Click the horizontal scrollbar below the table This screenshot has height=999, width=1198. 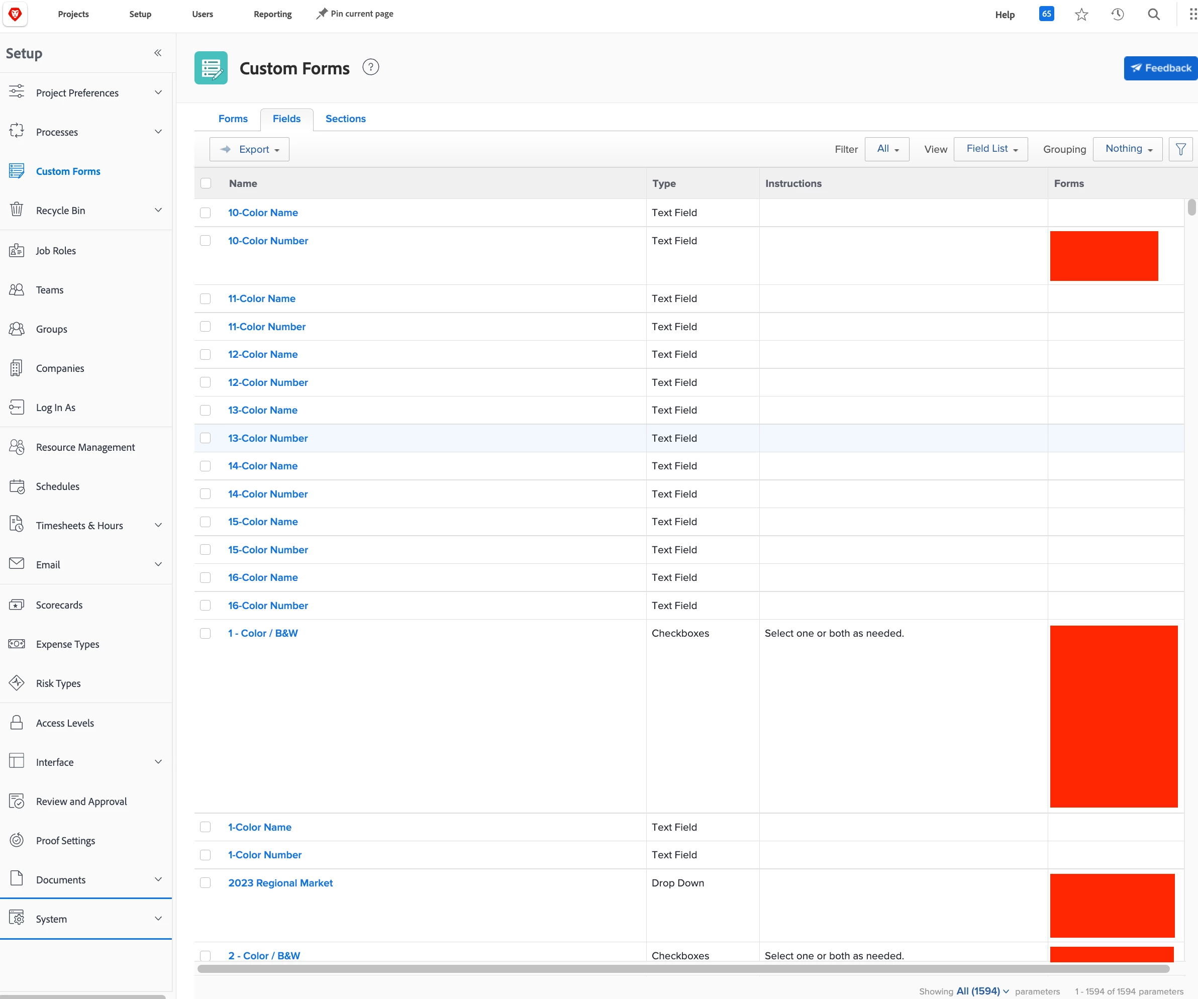pyautogui.click(x=683, y=969)
